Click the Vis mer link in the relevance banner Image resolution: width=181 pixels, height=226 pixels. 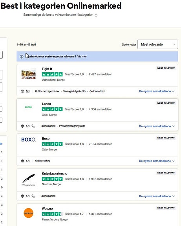pyautogui.click(x=82, y=57)
